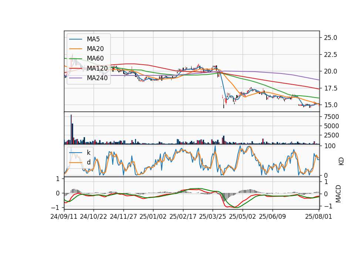Viewport: 355px width, 255px height.
Task: Click the MA5 legend label
Action: coord(93,39)
